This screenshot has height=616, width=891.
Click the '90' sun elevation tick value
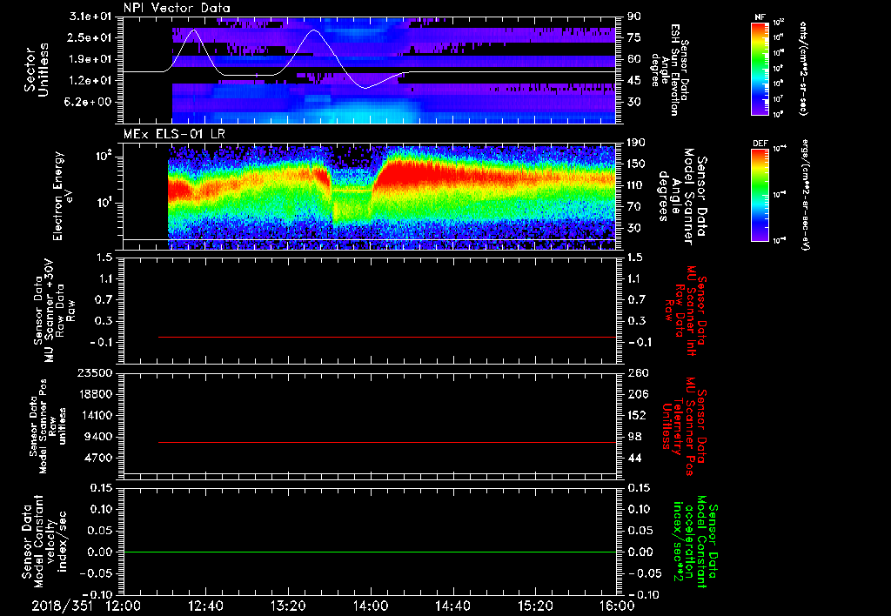coord(634,17)
